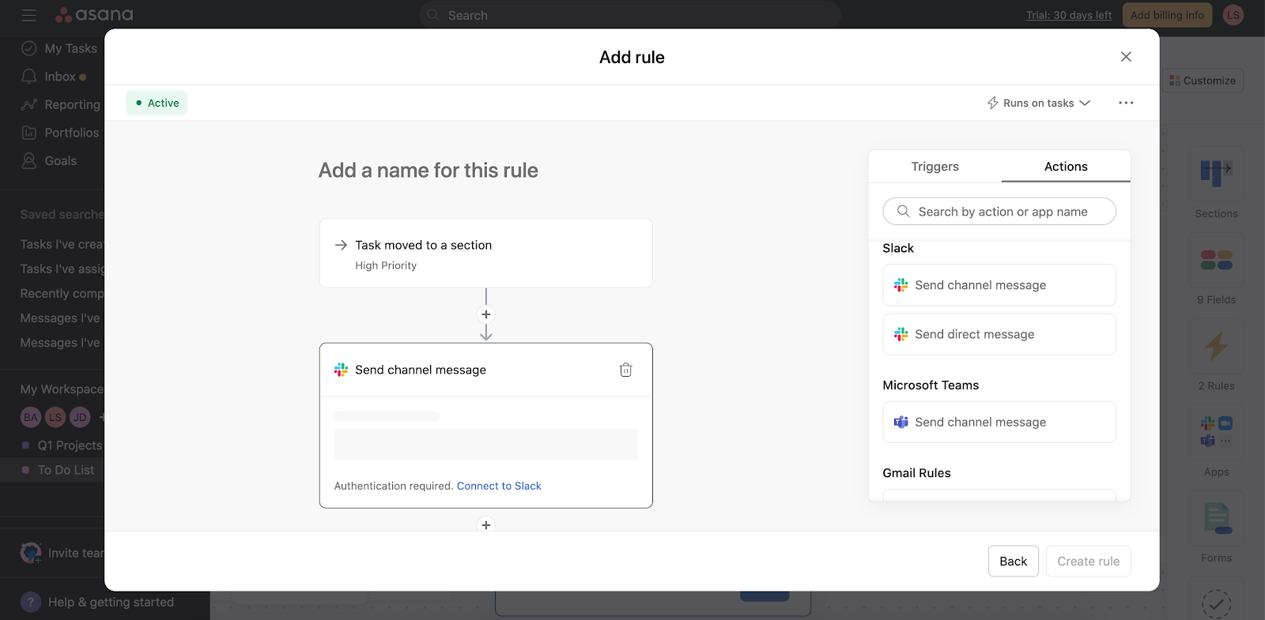Open the Rules lightning icon
This screenshot has height=620, width=1265.
[1216, 346]
